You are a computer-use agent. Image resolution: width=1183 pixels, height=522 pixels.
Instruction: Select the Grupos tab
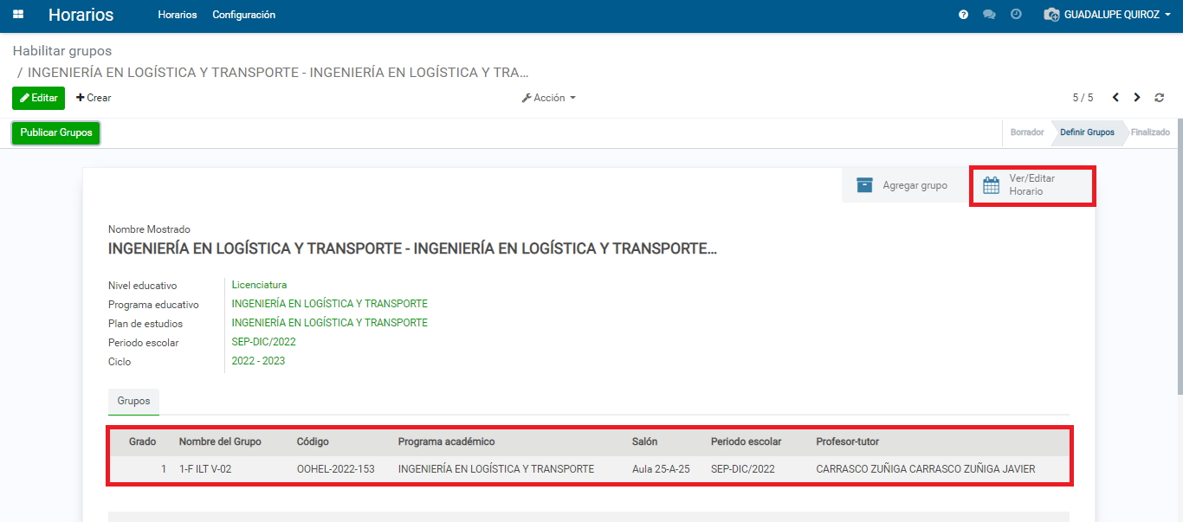[x=133, y=401]
